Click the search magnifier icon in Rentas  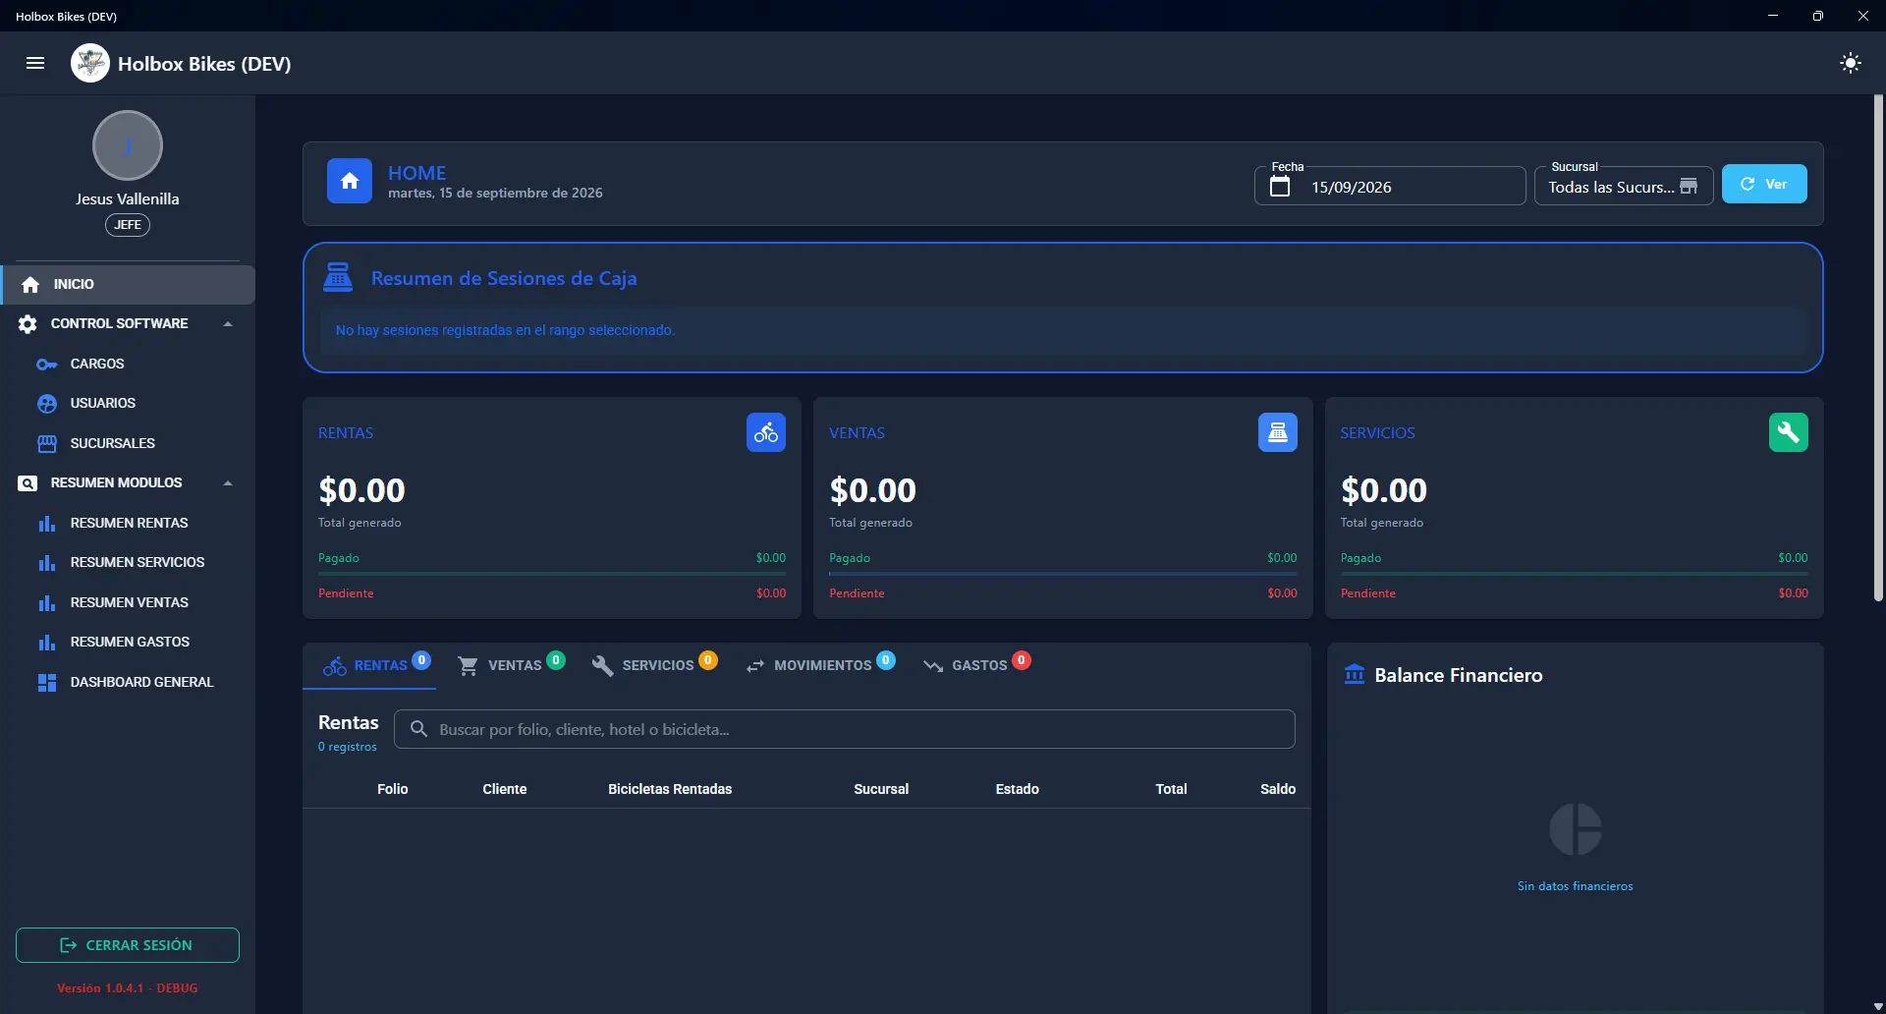coord(418,729)
